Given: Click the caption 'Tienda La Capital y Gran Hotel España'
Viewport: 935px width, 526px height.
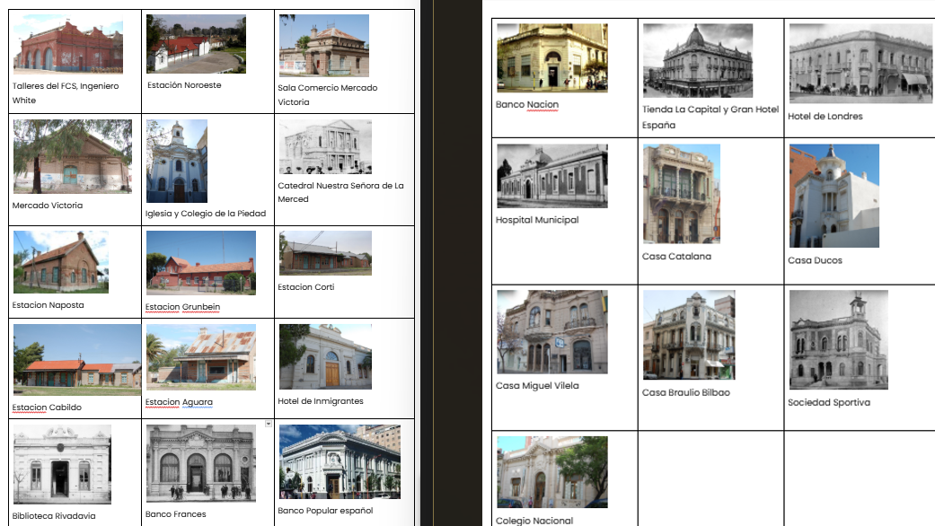Looking at the screenshot, I should coord(710,118).
